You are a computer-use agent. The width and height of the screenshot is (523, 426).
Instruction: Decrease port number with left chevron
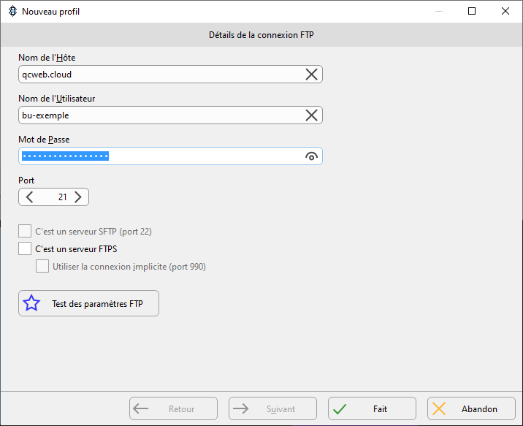pos(30,197)
